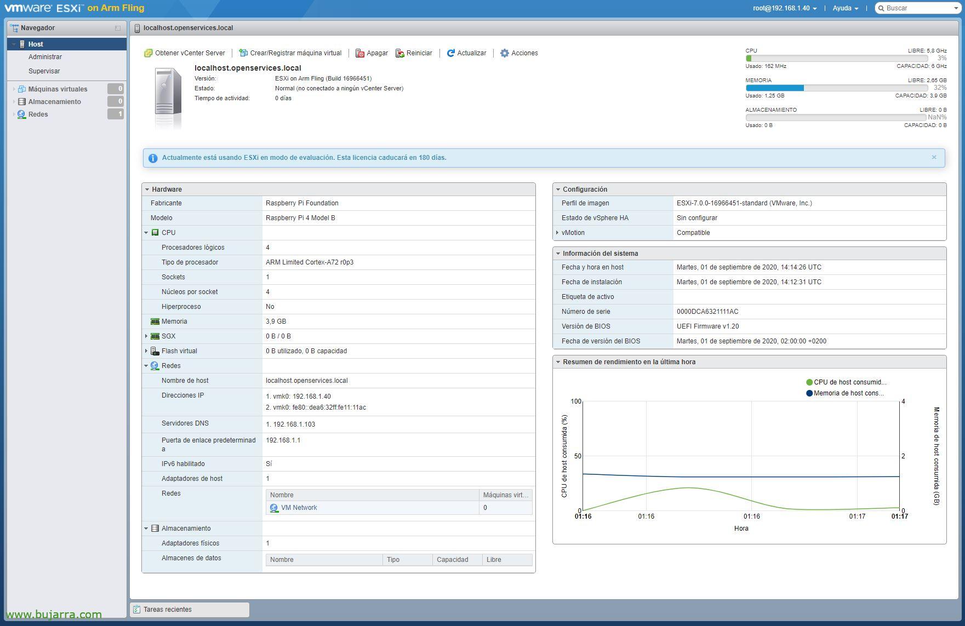
Task: Click the Navegador panel icon
Action: [14, 28]
